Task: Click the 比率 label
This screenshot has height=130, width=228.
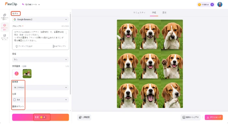Action: click(x=14, y=94)
